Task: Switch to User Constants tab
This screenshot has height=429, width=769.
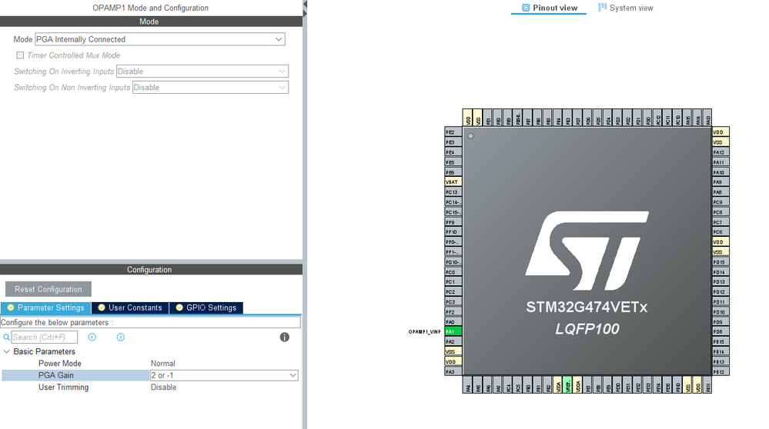Action: [x=130, y=308]
